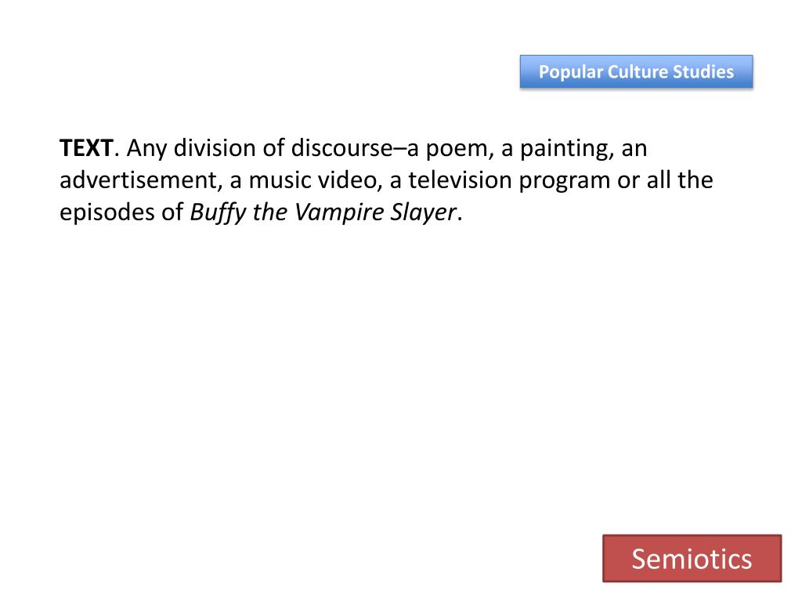802x602 pixels.
Task: Select the word Slayer in the italic title
Action: click(x=424, y=212)
